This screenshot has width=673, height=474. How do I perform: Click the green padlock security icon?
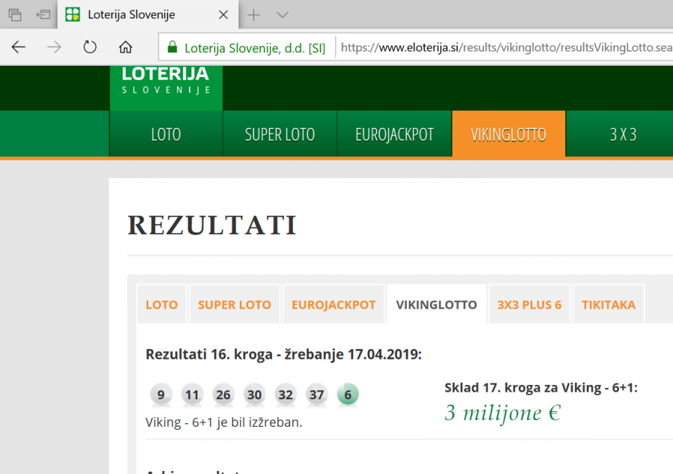pos(172,48)
